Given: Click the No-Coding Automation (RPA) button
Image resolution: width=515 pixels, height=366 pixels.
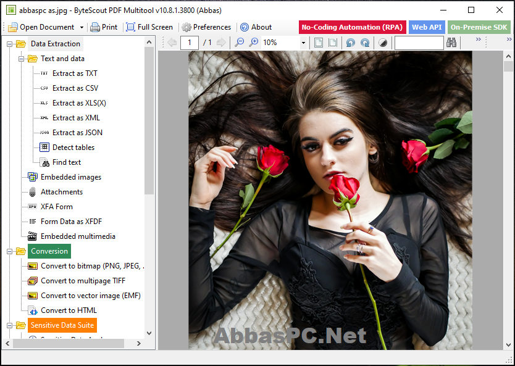Looking at the screenshot, I should click(x=353, y=27).
